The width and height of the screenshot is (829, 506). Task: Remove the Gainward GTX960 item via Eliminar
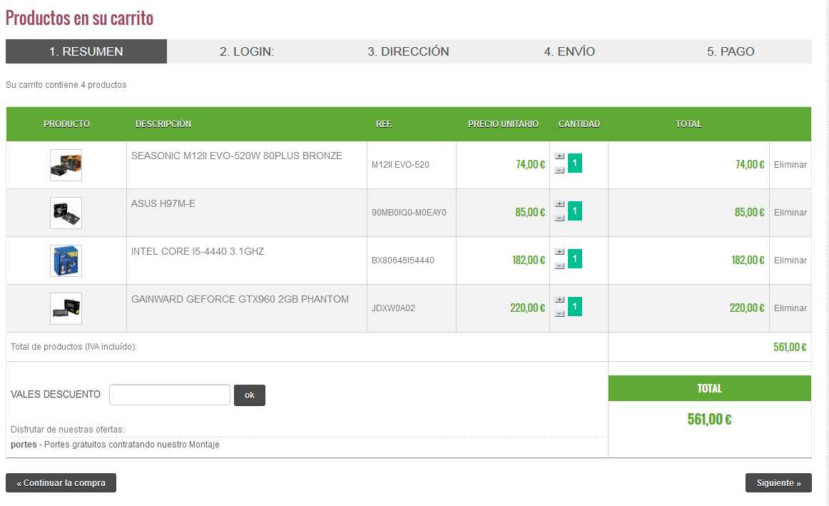(x=790, y=308)
